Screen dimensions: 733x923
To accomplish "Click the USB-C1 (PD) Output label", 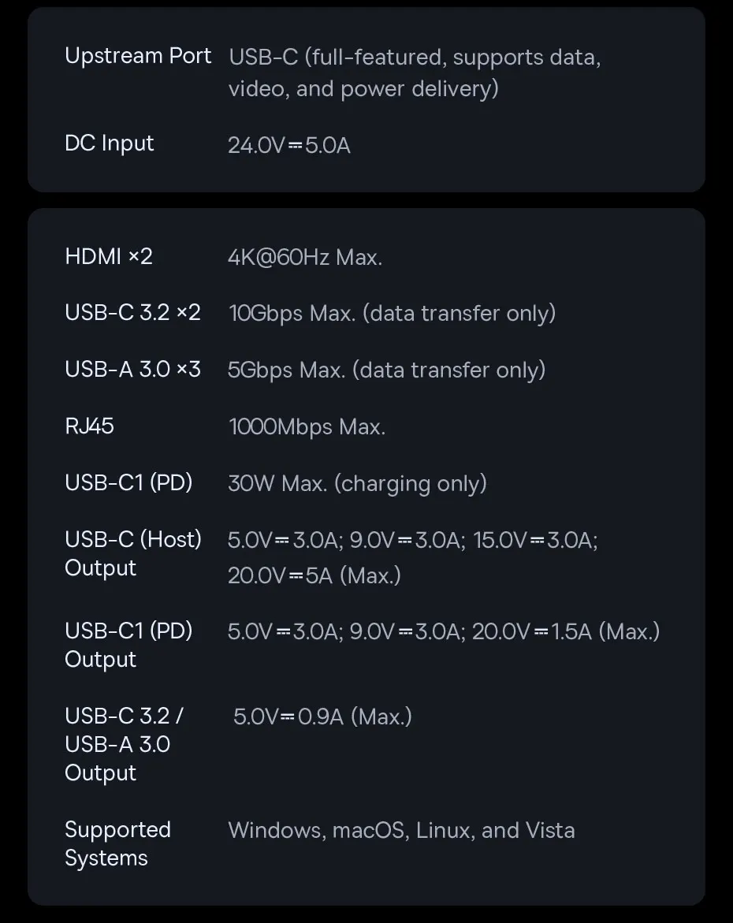I will tap(128, 646).
